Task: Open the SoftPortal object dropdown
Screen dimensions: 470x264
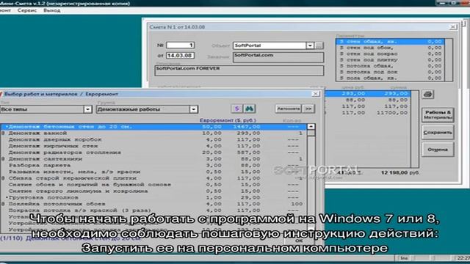Action: [310, 45]
